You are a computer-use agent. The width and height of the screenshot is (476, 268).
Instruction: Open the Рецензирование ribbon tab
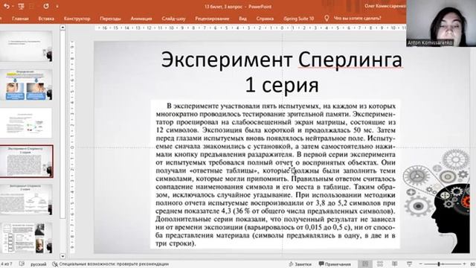point(212,19)
